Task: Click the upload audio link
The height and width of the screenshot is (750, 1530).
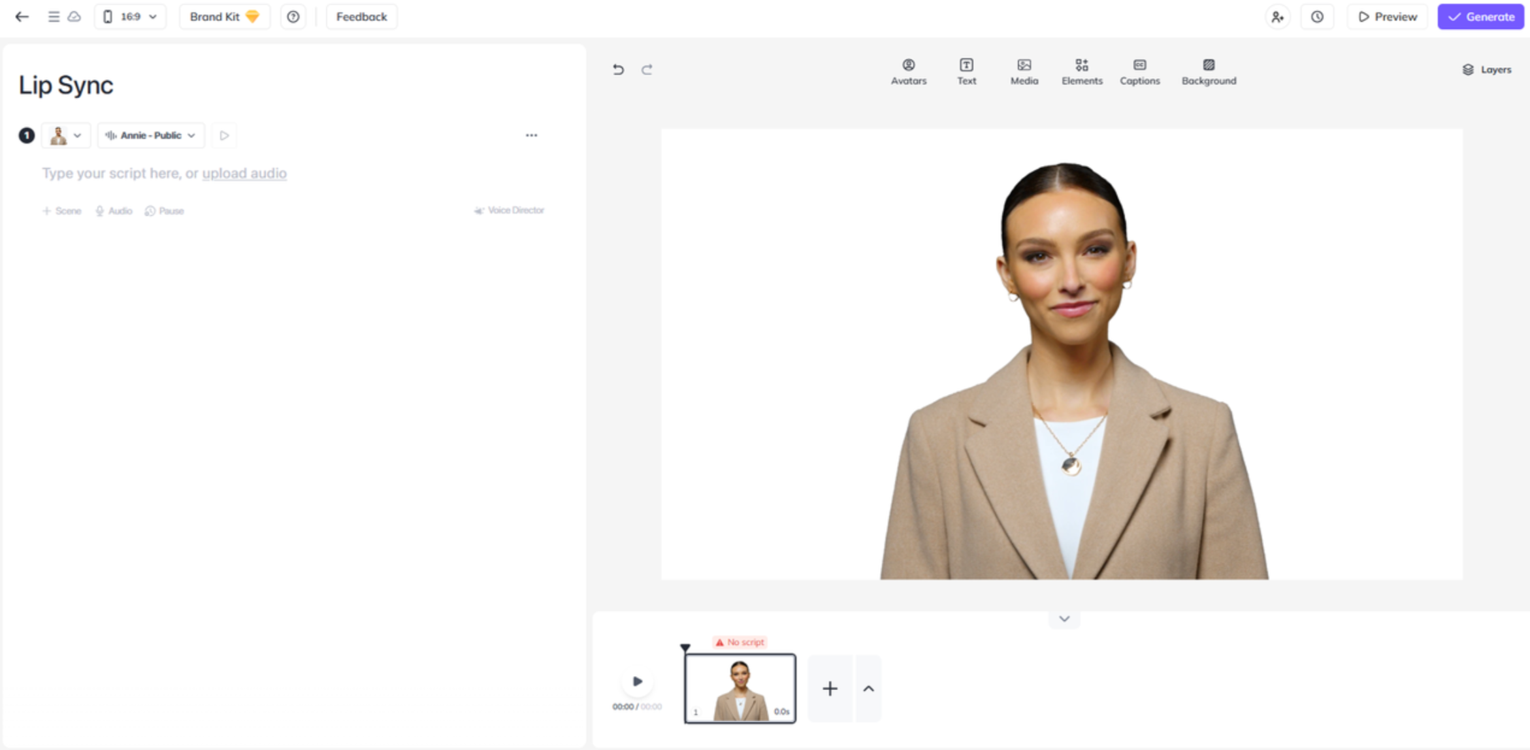Action: (x=244, y=173)
